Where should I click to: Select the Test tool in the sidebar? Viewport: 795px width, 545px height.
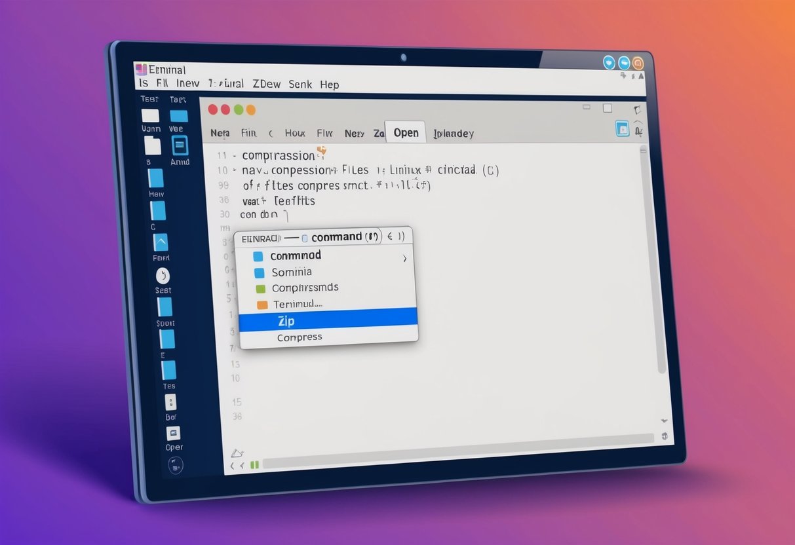[149, 100]
